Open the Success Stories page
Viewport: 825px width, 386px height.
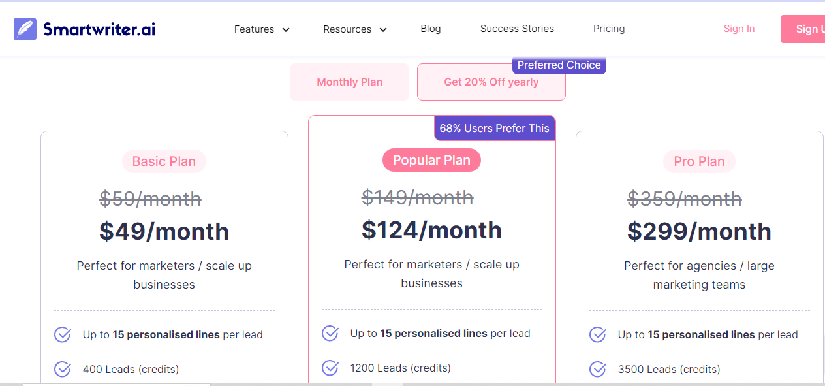coord(516,29)
